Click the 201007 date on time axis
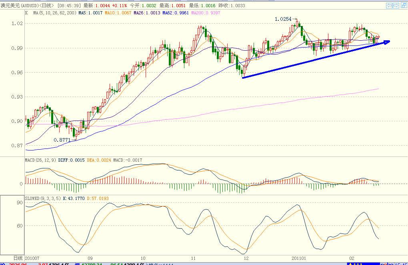 coord(32,258)
